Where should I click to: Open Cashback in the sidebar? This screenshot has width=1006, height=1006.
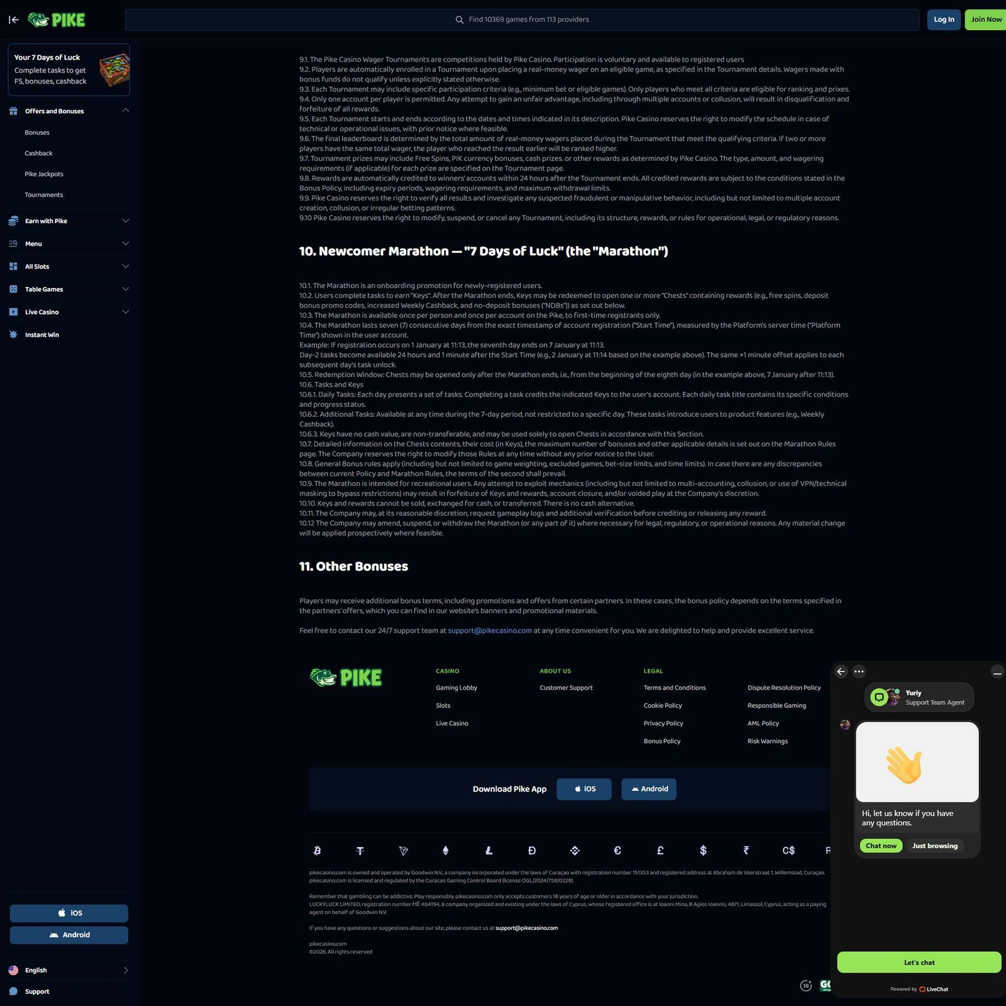click(38, 153)
